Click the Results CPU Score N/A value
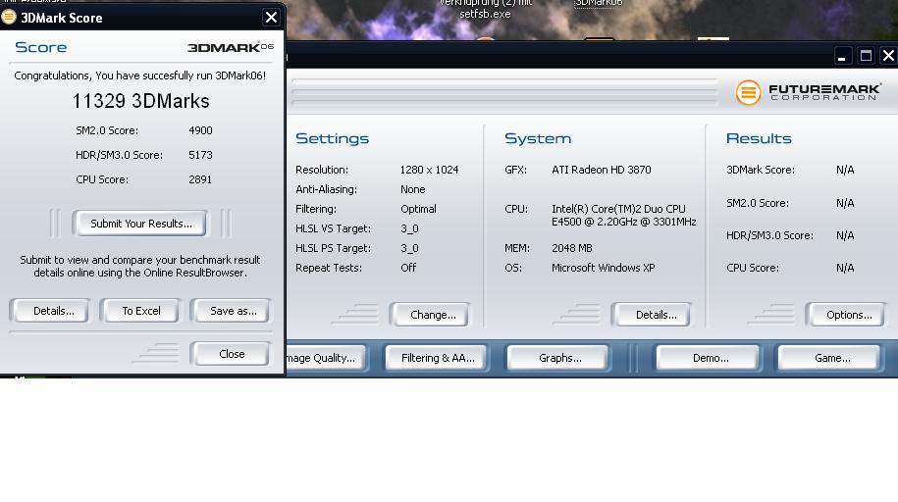898x502 pixels. (x=845, y=268)
